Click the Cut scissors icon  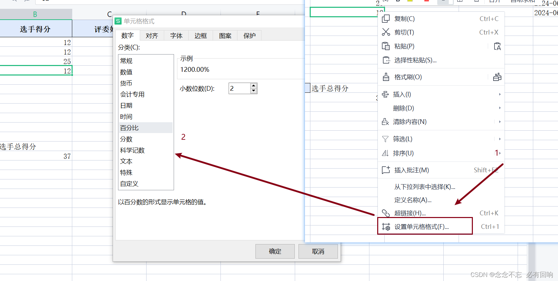pyautogui.click(x=386, y=32)
